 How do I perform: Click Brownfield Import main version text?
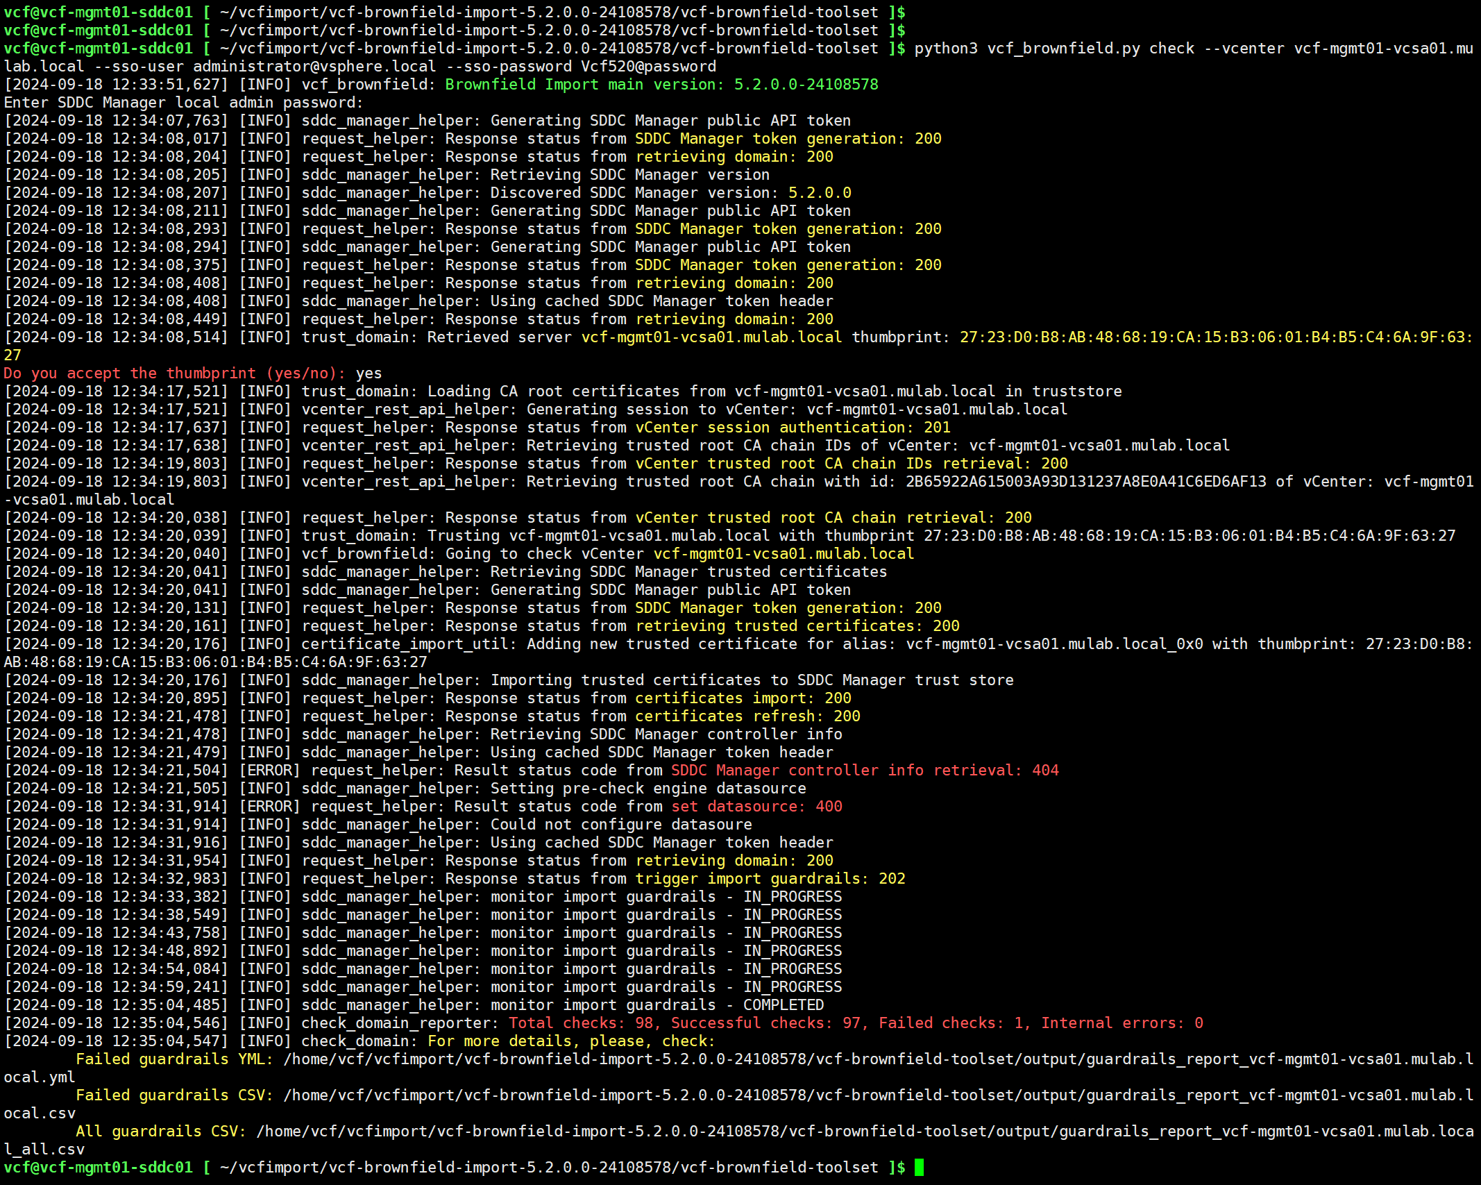(661, 85)
